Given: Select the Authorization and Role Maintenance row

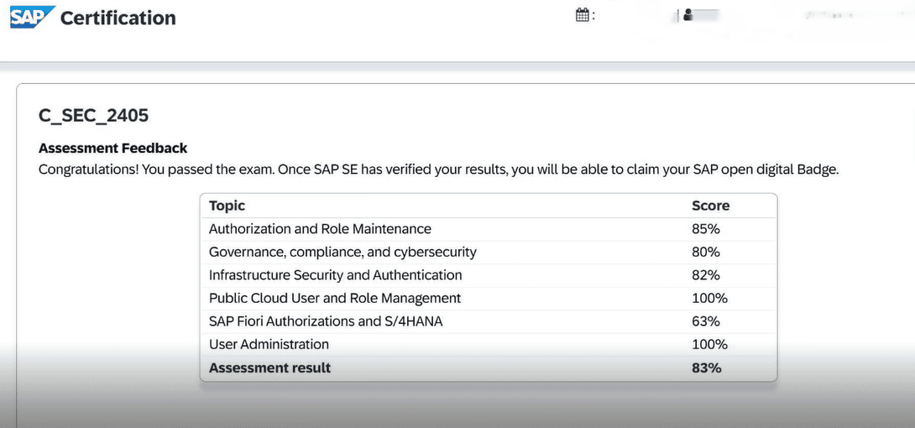Looking at the screenshot, I should [320, 229].
